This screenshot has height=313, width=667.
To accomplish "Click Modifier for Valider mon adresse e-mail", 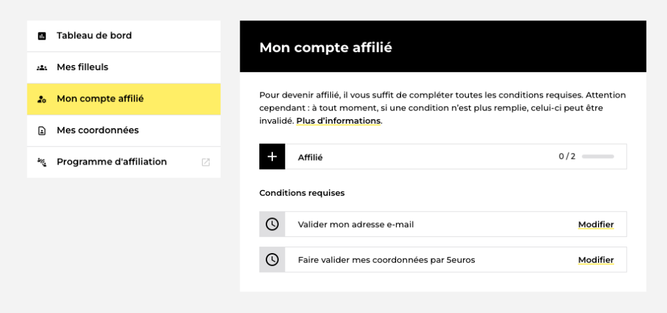I will click(x=595, y=225).
